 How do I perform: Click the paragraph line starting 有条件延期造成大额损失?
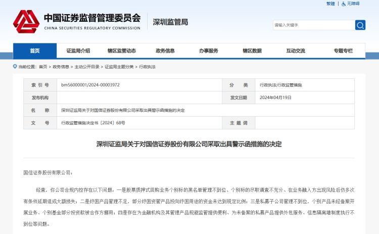[189, 201]
